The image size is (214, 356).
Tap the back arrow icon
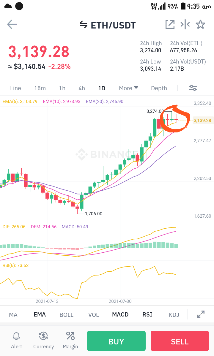pos(12,25)
